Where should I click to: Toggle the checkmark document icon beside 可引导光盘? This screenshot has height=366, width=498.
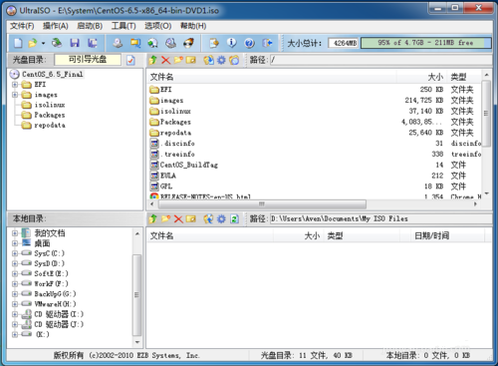click(x=130, y=60)
